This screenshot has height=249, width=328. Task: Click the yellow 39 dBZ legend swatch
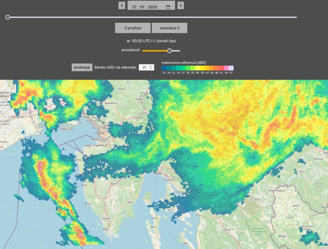pyautogui.click(x=202, y=68)
